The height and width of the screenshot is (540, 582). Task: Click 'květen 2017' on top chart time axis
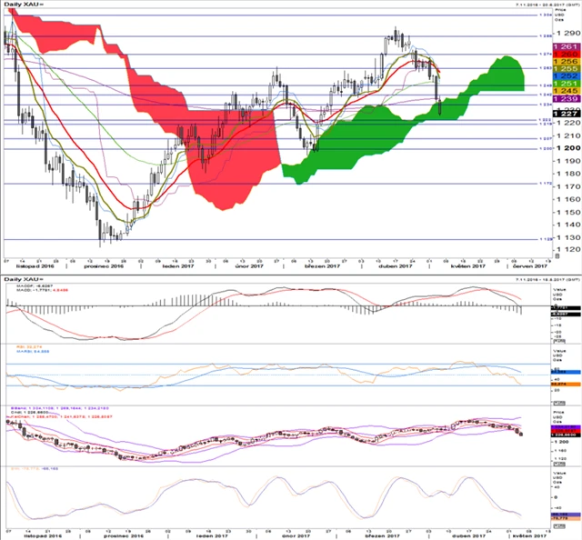click(468, 266)
